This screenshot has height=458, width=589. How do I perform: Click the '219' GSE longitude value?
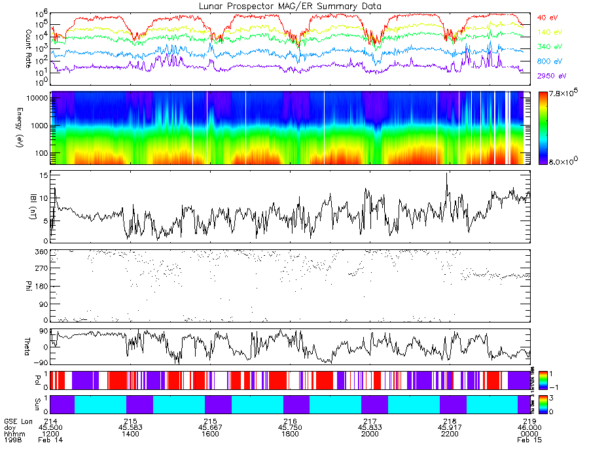point(529,421)
